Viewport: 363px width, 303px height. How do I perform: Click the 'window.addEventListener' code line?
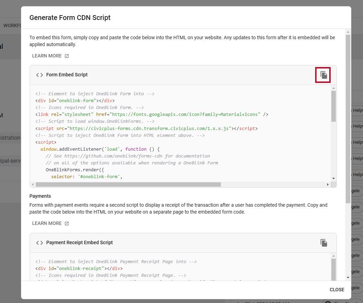tap(100, 149)
